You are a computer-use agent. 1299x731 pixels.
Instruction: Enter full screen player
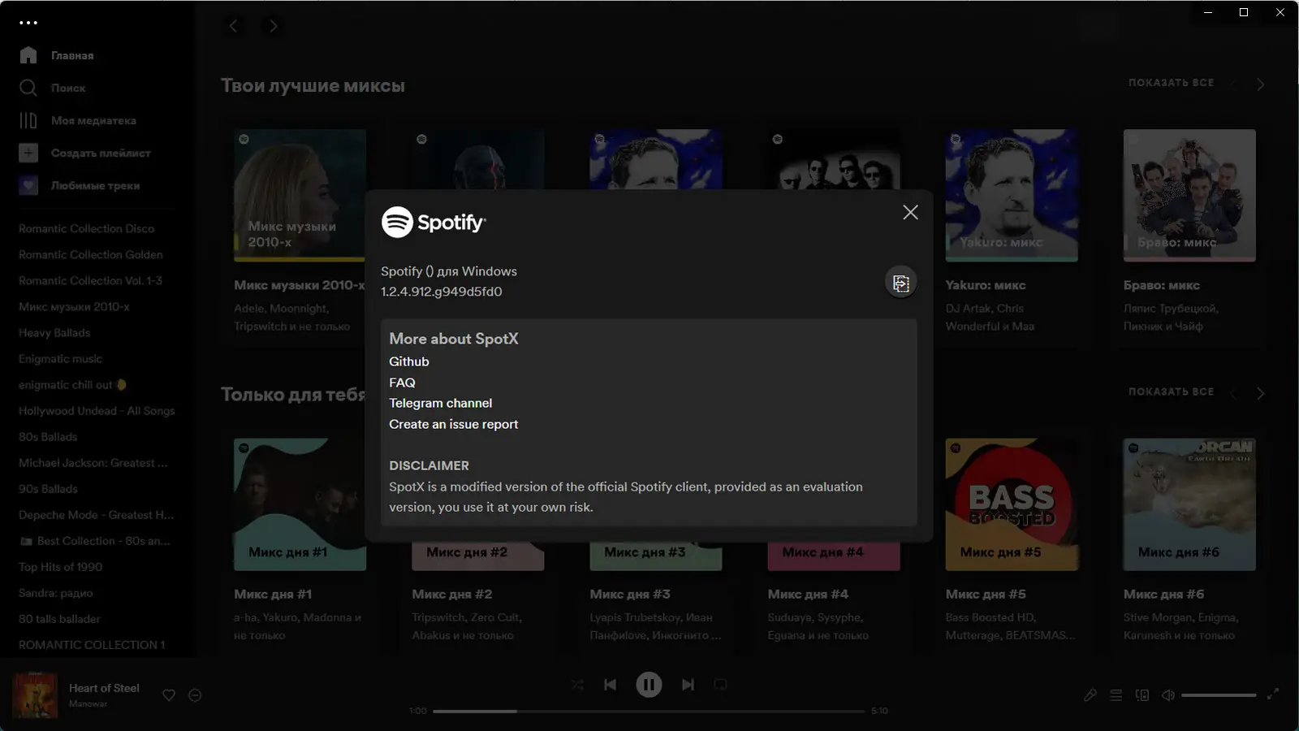(x=1273, y=694)
